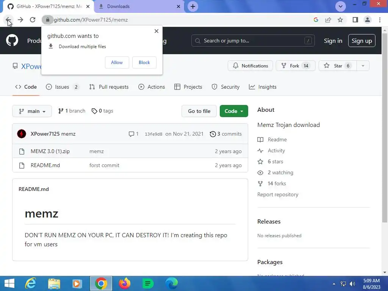Image resolution: width=388 pixels, height=291 pixels.
Task: Fork the repository
Action: [296, 66]
